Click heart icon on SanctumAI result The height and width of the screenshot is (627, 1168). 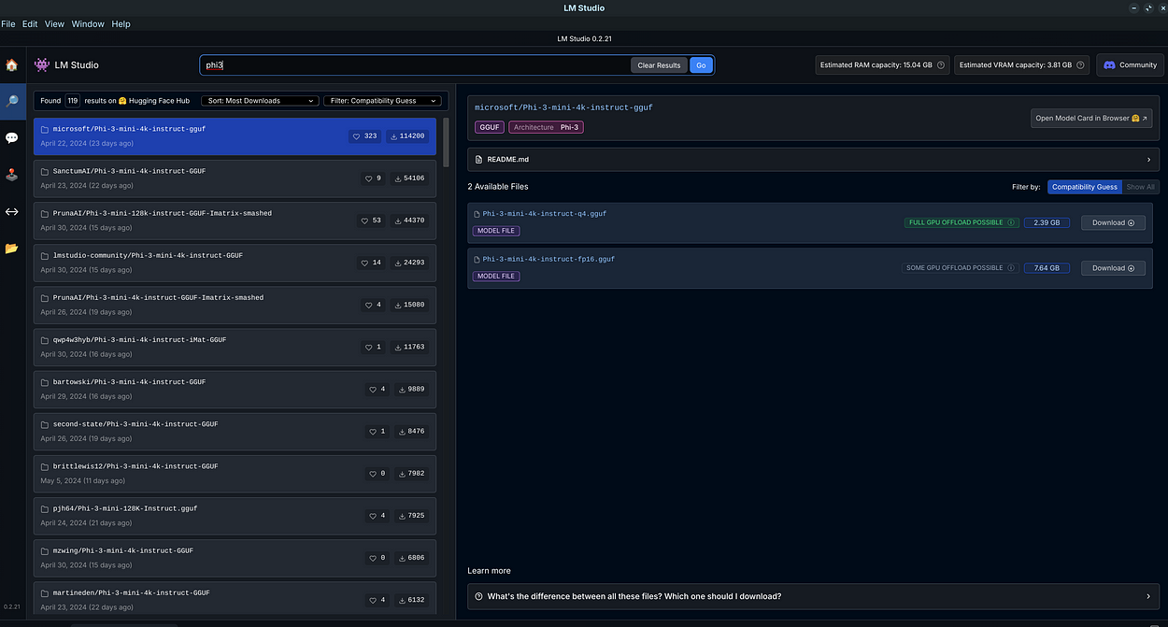tap(368, 178)
